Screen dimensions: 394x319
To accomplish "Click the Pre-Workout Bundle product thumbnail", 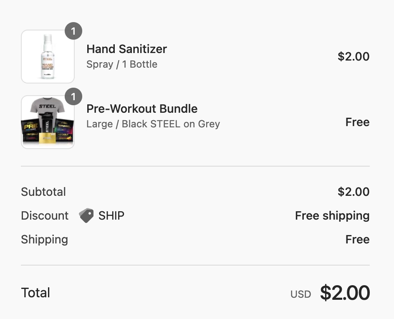I will 48,122.
